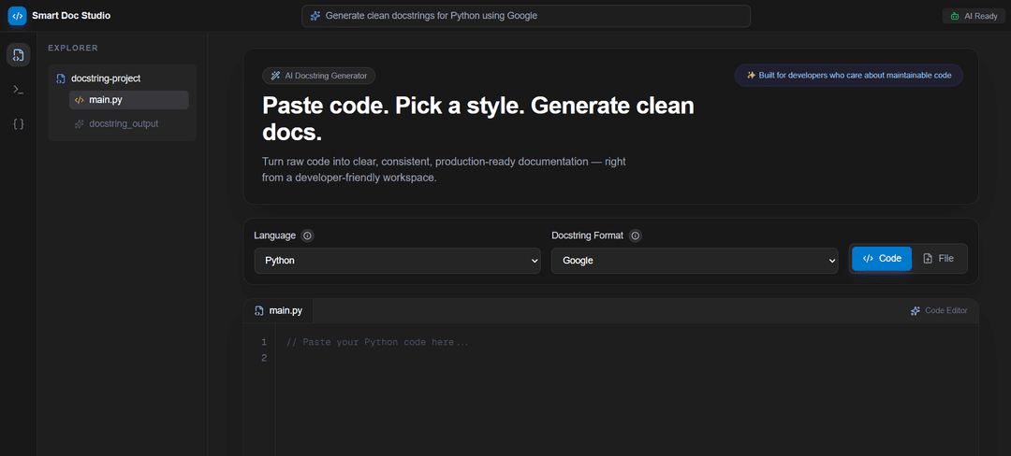This screenshot has height=456, width=1011.
Task: Click the info icon next to Docstring Format
Action: pos(635,235)
